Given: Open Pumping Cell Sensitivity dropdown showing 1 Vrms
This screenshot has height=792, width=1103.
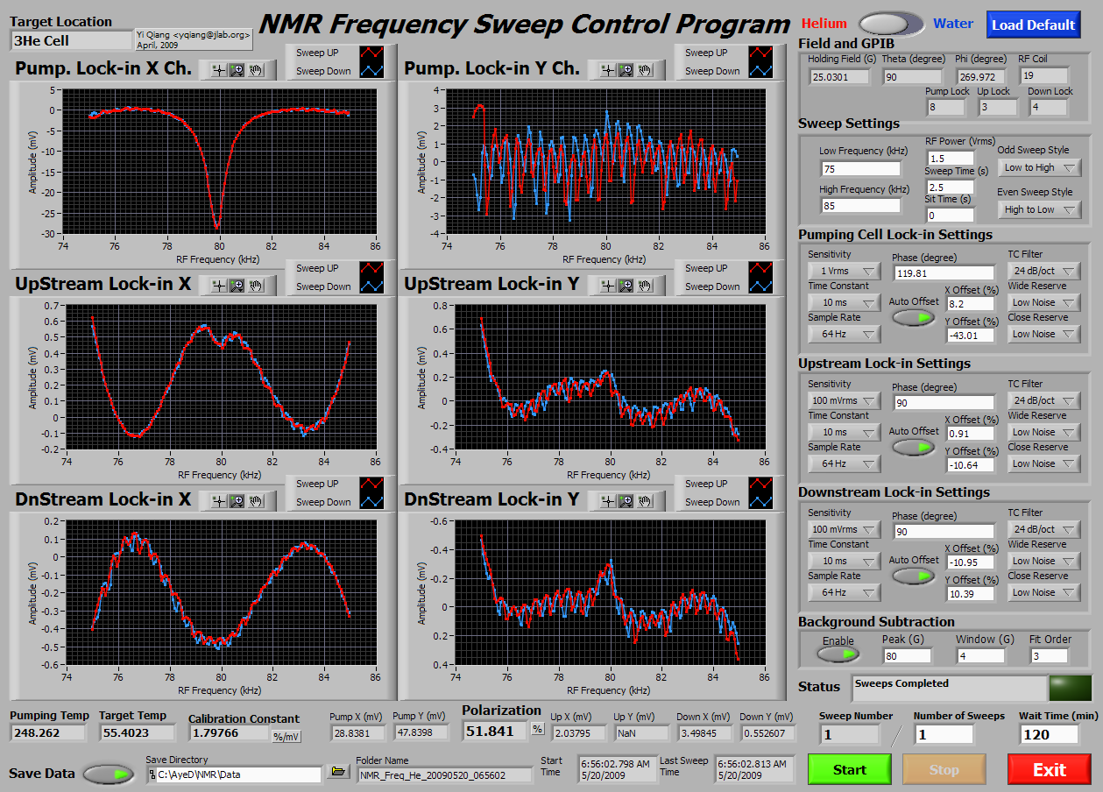Looking at the screenshot, I should (844, 271).
